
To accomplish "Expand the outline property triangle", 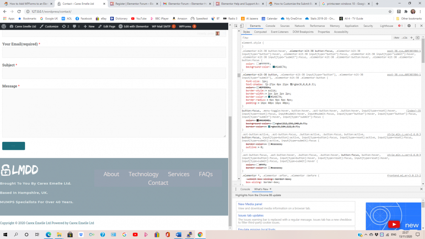I will [x=259, y=147].
